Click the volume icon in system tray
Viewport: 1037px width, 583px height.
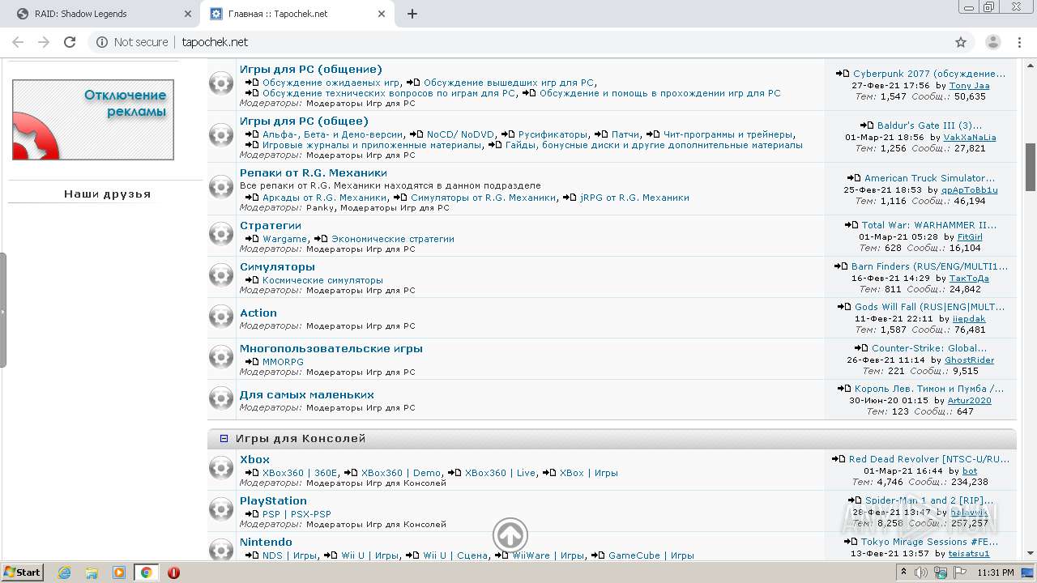pyautogui.click(x=921, y=572)
